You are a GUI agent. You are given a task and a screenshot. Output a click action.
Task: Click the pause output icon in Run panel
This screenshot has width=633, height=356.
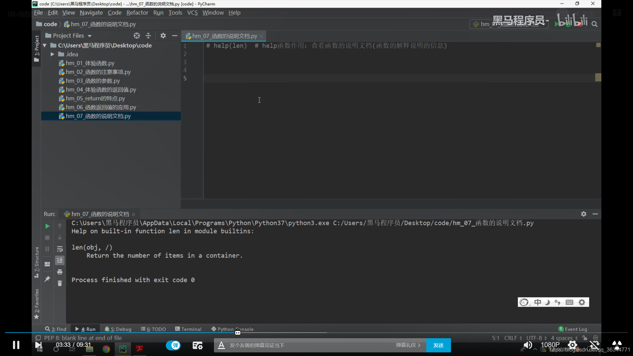47,249
